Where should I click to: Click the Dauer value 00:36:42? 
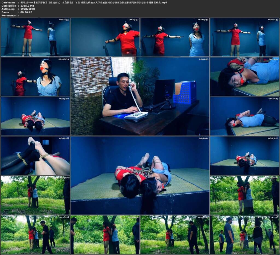(26, 12)
